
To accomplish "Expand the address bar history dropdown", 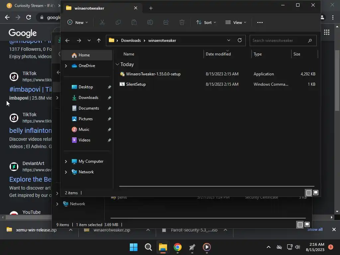I will [x=228, y=40].
